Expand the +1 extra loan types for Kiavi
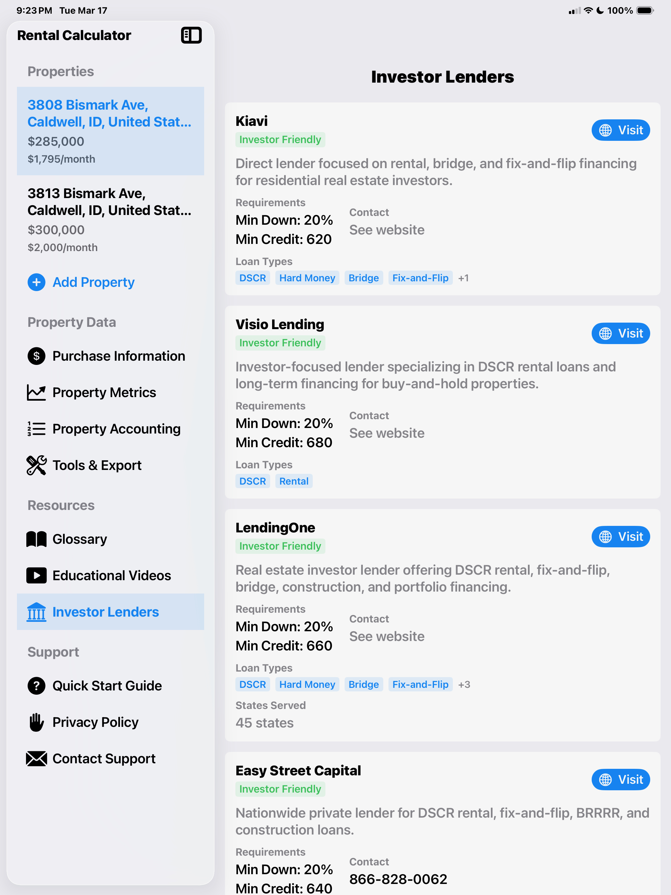Image resolution: width=671 pixels, height=895 pixels. click(464, 278)
